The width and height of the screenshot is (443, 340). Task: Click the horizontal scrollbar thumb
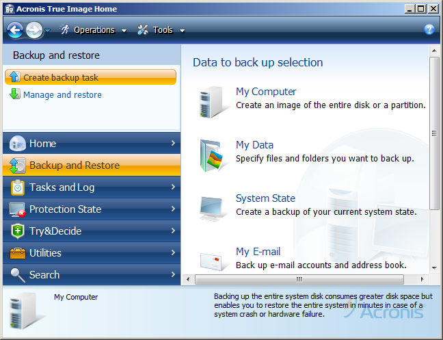click(298, 279)
